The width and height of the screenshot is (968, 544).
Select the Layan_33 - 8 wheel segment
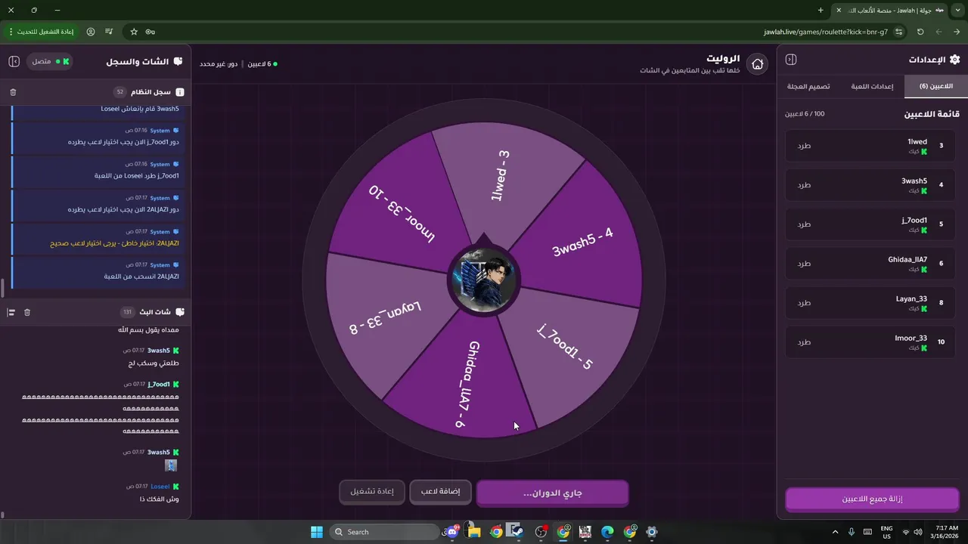click(x=384, y=317)
